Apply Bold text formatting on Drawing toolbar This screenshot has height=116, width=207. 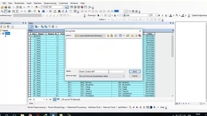(x=159, y=15)
